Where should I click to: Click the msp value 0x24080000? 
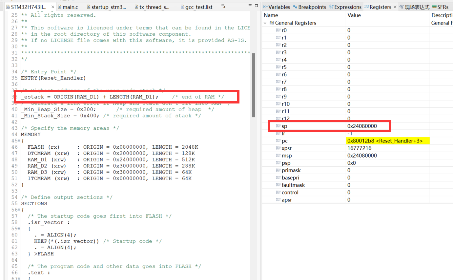[362, 156]
